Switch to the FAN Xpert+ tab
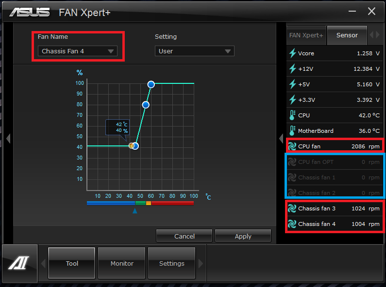The width and height of the screenshot is (386, 287). [306, 35]
